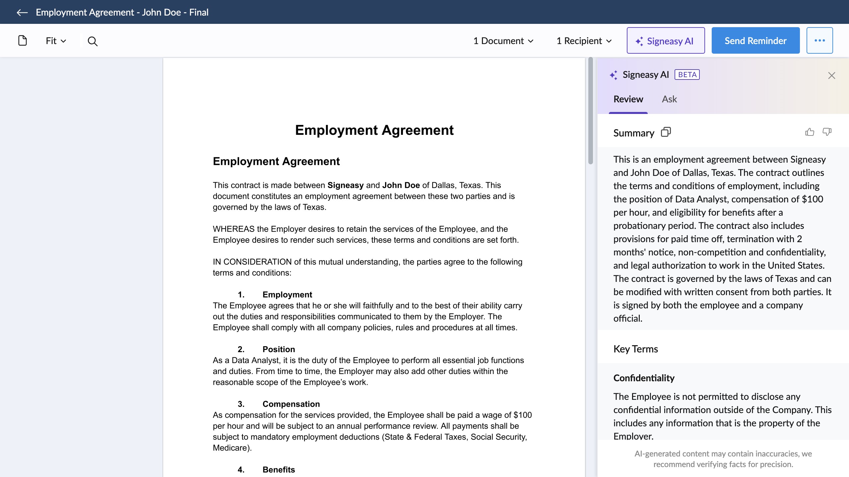
Task: Click the BETA badge next to Signeasy AI
Action: coord(687,75)
